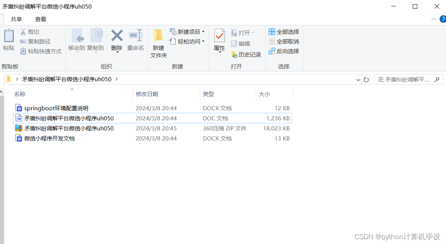Click the Easy access (轻松访问) icon
The height and width of the screenshot is (244, 446).
point(173,41)
